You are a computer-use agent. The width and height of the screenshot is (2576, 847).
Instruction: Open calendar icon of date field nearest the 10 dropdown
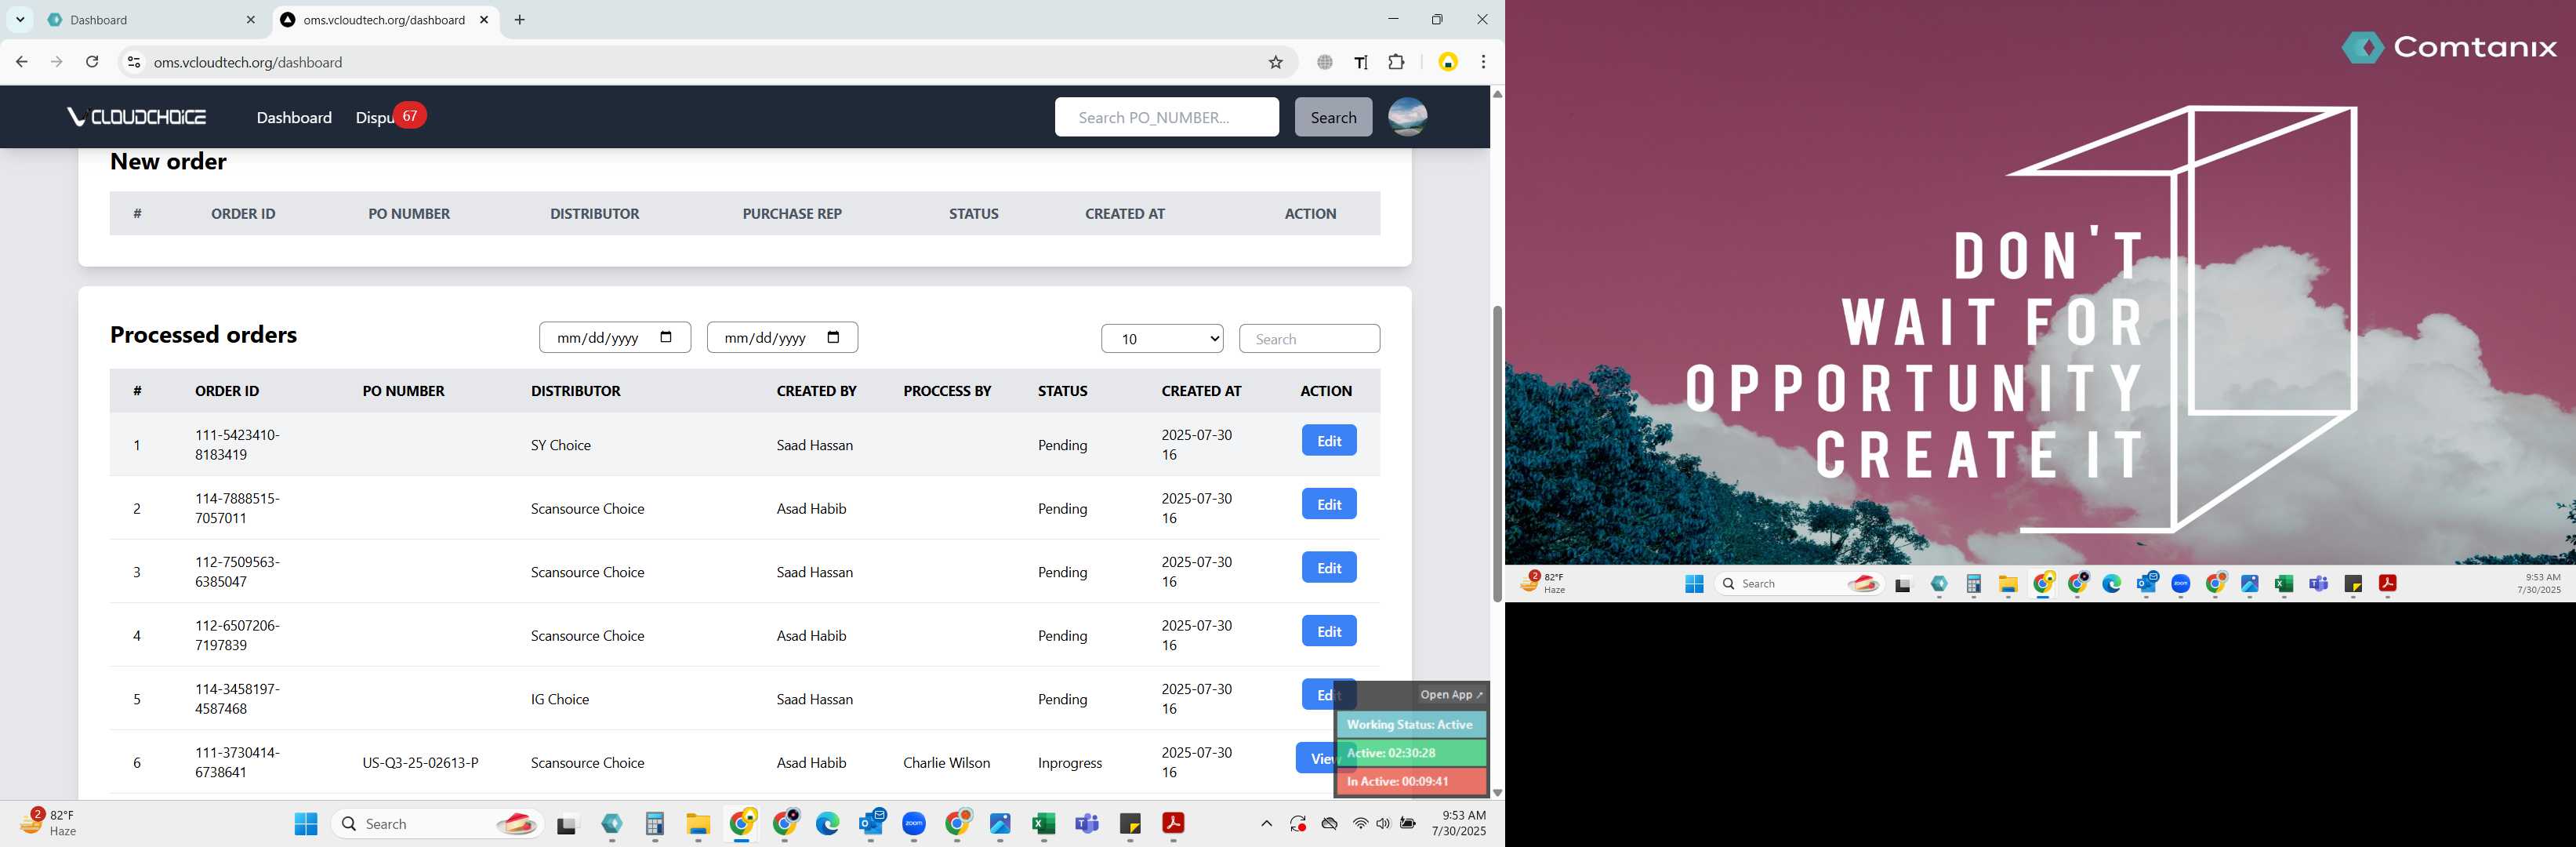pos(833,337)
